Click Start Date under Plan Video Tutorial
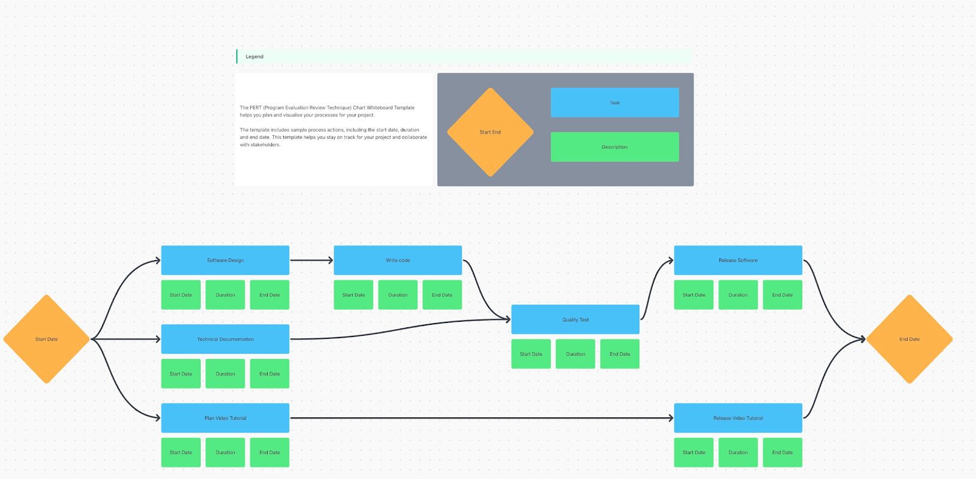This screenshot has width=976, height=479. pos(181,453)
